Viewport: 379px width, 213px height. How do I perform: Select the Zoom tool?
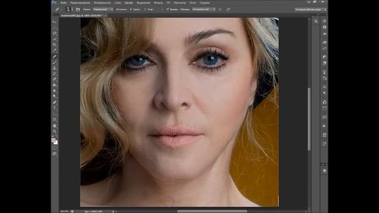[x=54, y=131]
